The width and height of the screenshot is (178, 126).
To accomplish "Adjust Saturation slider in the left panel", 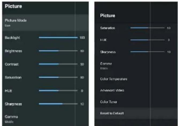I will (x=58, y=78).
